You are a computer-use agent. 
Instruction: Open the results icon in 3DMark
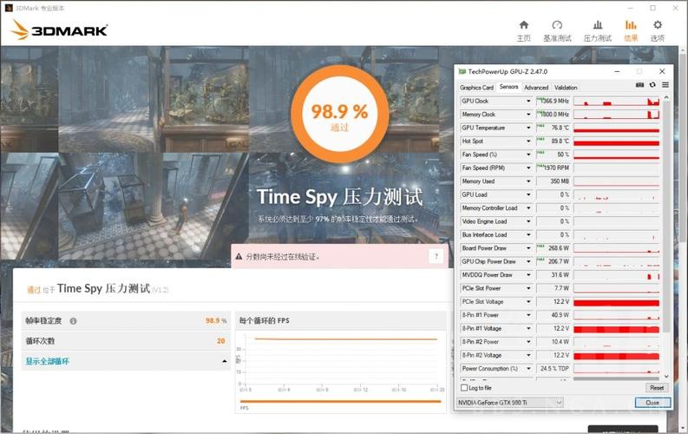point(631,25)
